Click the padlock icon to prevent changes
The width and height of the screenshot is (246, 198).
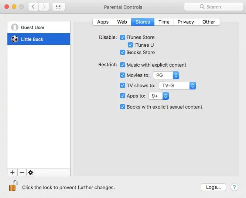coord(13,185)
